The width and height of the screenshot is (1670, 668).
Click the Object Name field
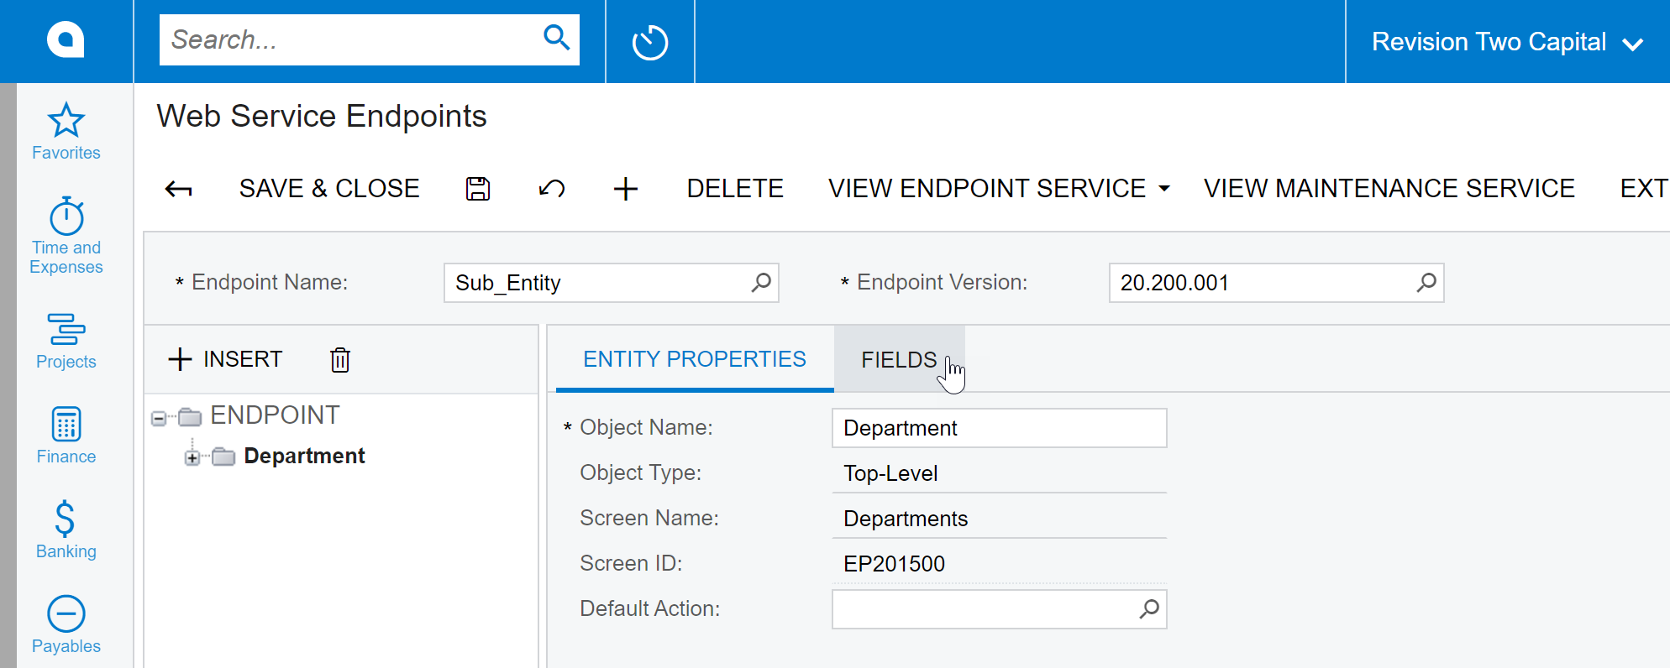999,428
